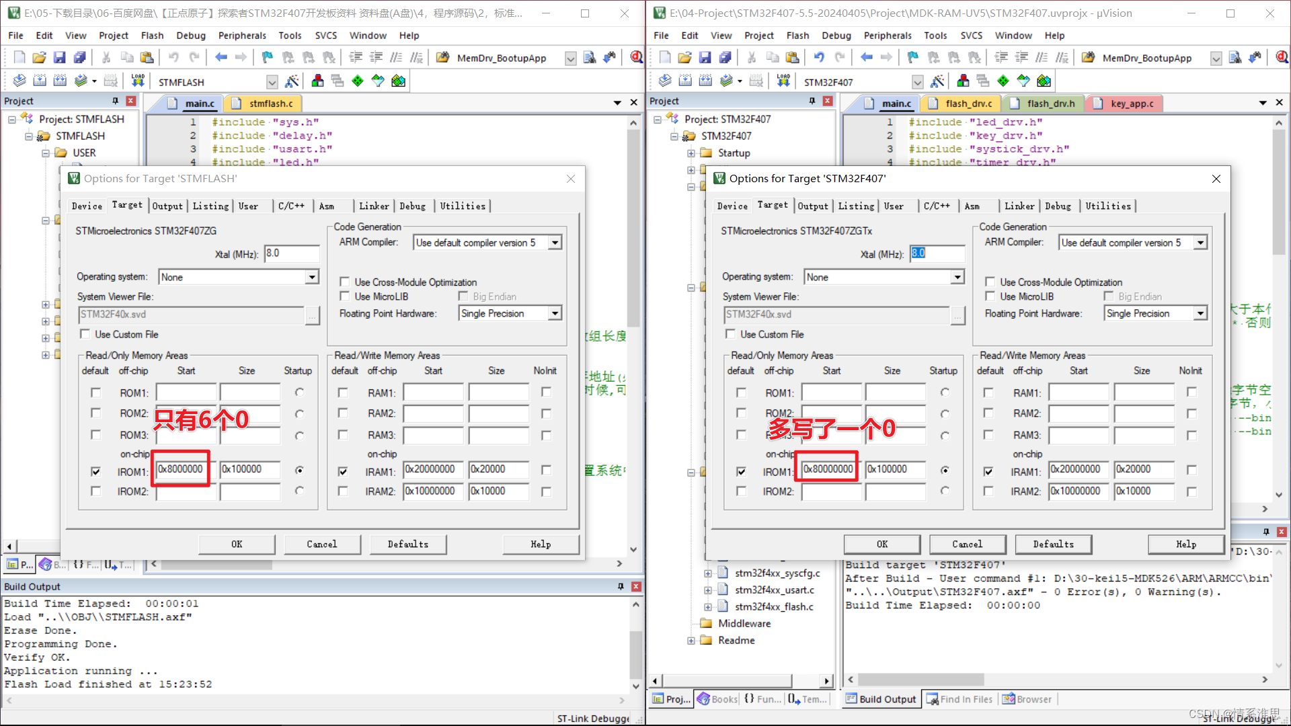Click OK in STMFLASH options dialog
The image size is (1291, 726).
[x=237, y=544]
